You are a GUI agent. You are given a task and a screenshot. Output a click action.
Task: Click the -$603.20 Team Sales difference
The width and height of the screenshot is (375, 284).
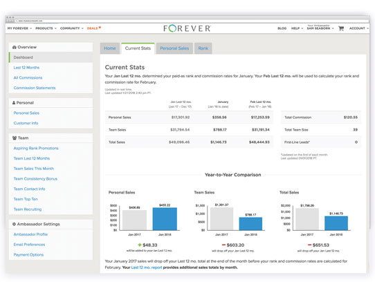(233, 245)
